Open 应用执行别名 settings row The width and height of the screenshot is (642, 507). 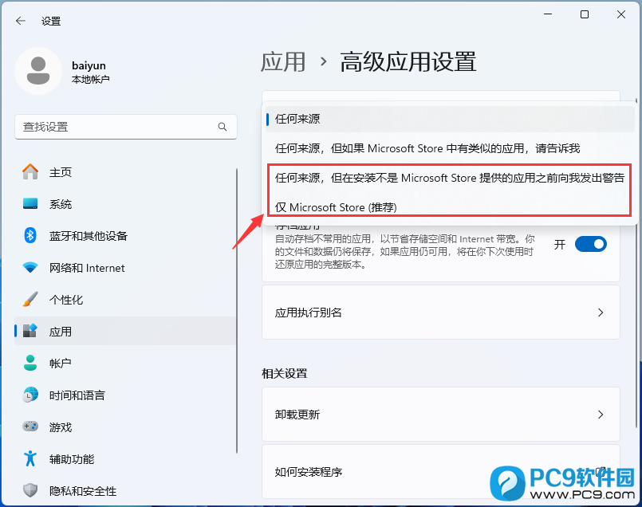(441, 312)
